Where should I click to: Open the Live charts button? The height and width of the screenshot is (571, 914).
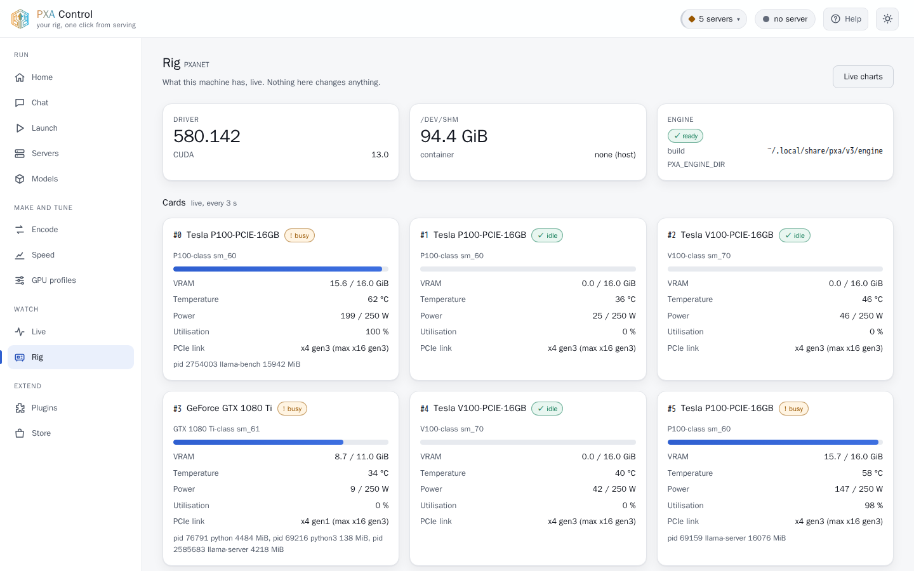tap(863, 77)
